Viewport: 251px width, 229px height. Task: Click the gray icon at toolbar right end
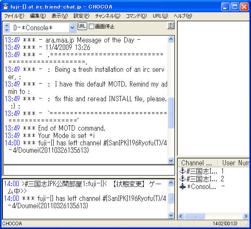tap(171, 26)
